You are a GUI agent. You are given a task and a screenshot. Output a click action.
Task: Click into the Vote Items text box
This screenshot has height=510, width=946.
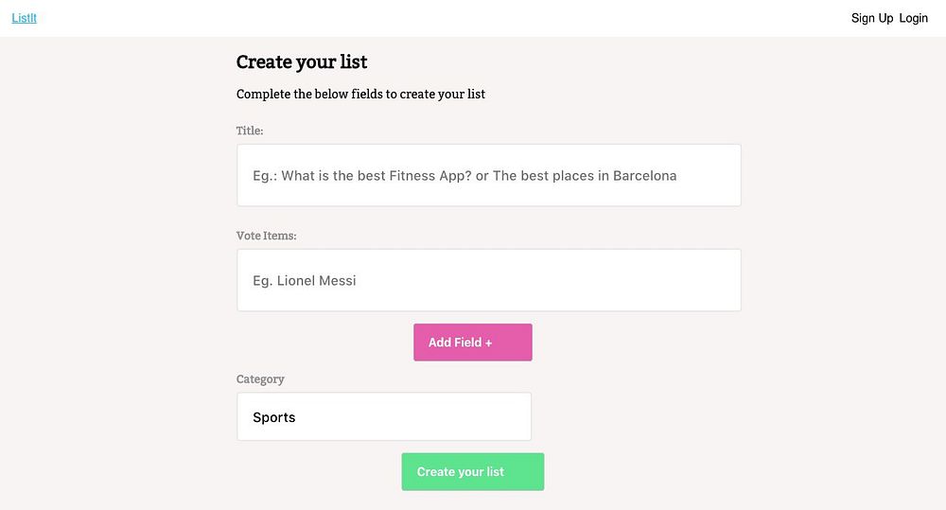[488, 280]
